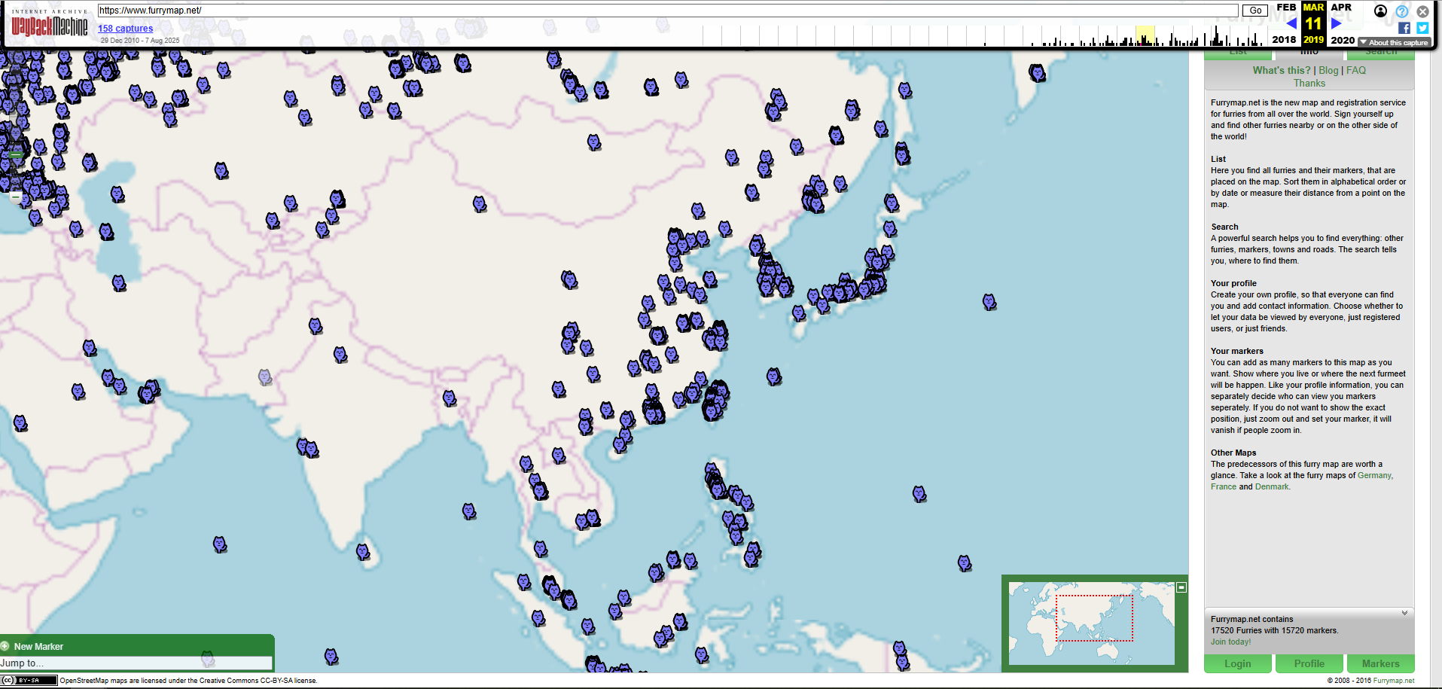Minimize the overview map

click(x=1181, y=587)
